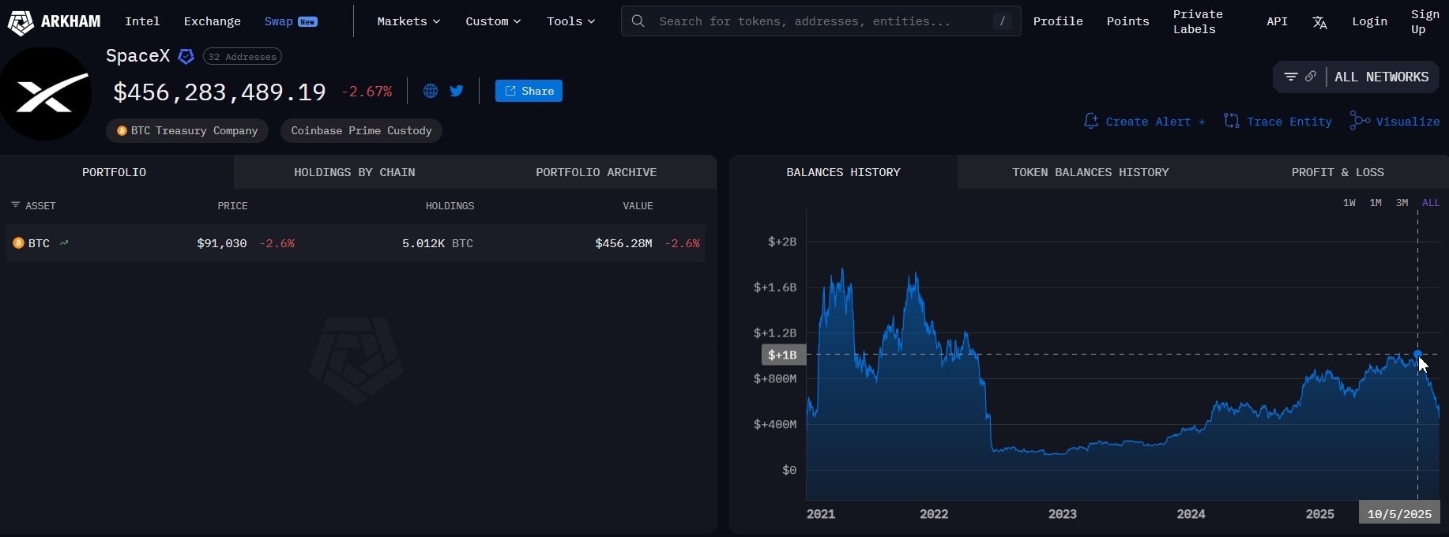Open the Custom dropdown menu

[493, 21]
